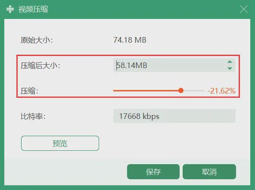Click into the 58.14MB size input field
Image resolution: width=255 pixels, height=190 pixels.
coord(170,65)
